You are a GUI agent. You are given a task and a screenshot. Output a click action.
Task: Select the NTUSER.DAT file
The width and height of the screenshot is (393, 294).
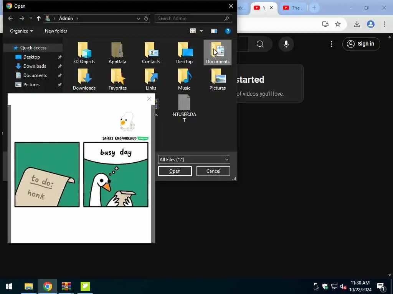point(184,108)
